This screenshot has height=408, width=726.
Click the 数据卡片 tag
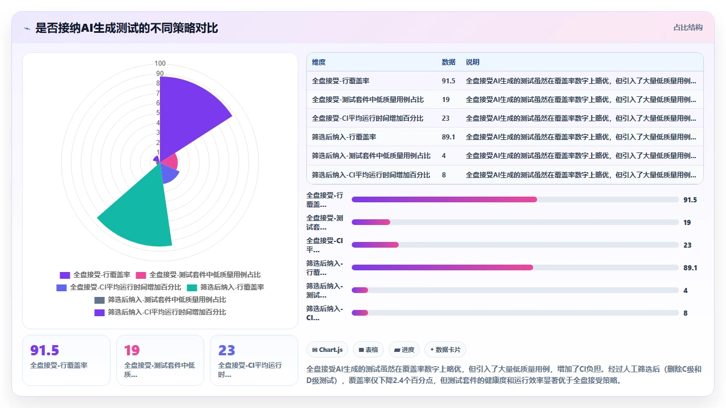tap(445, 350)
